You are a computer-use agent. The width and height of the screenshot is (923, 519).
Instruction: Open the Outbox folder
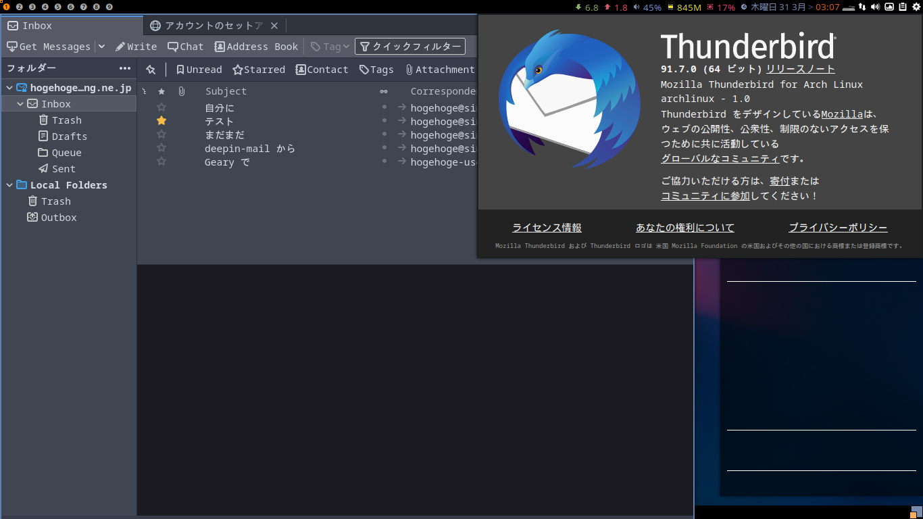(x=52, y=218)
